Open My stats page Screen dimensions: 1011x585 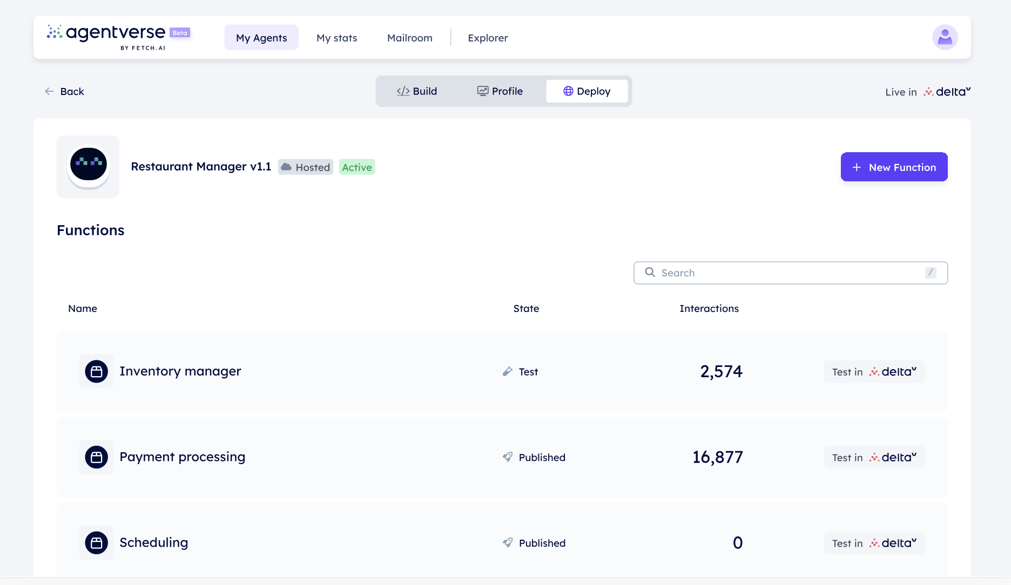click(337, 37)
